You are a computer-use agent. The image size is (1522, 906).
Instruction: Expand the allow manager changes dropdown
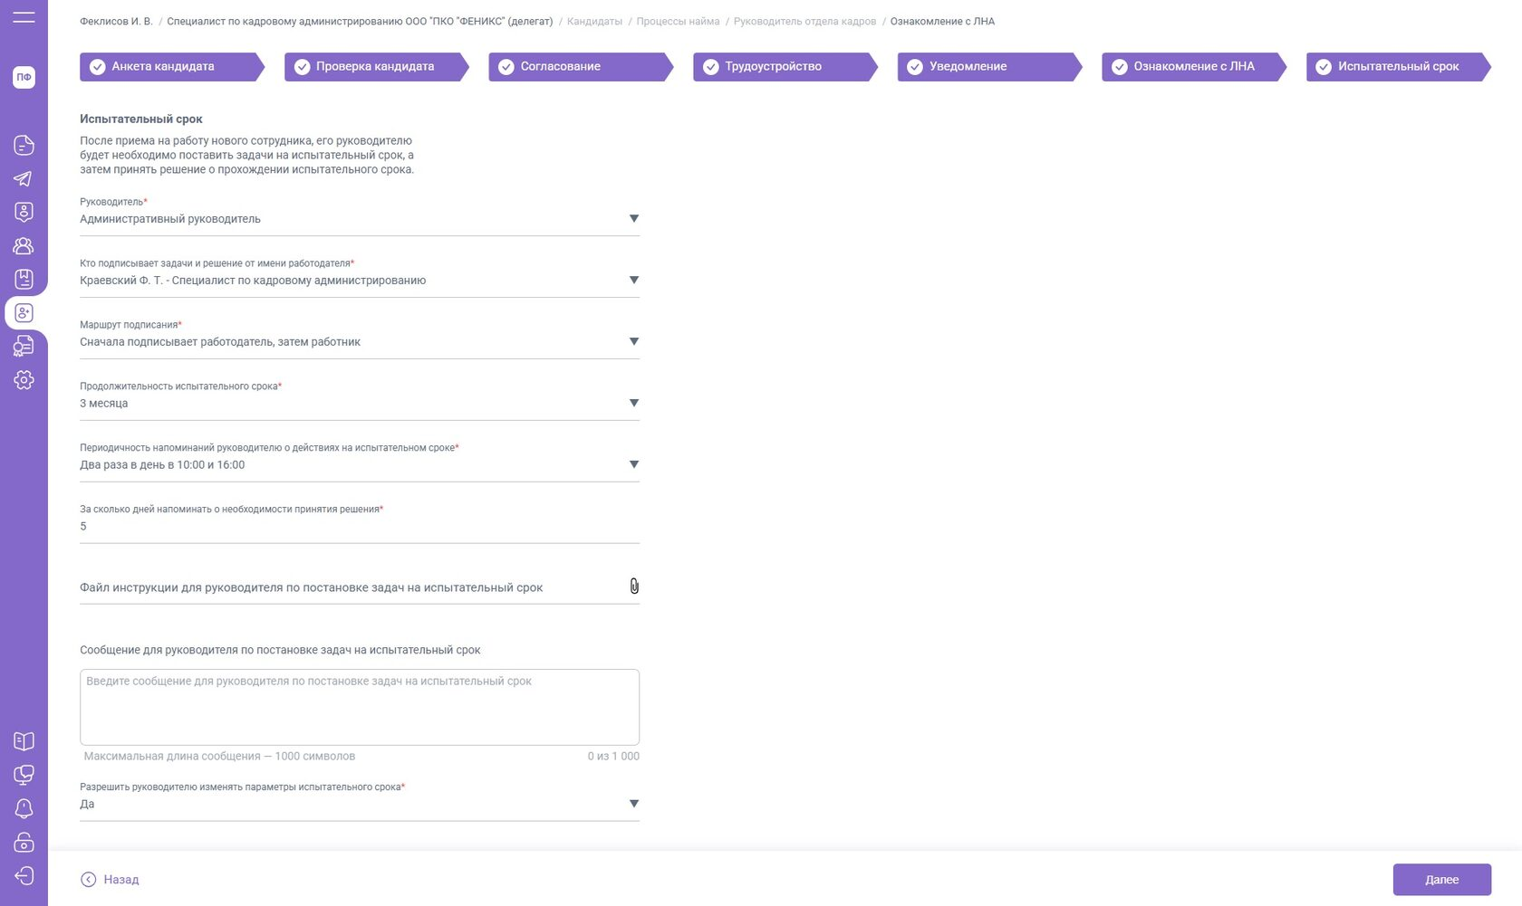(x=633, y=804)
